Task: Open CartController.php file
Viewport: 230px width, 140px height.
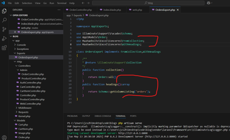Action: click(36, 87)
